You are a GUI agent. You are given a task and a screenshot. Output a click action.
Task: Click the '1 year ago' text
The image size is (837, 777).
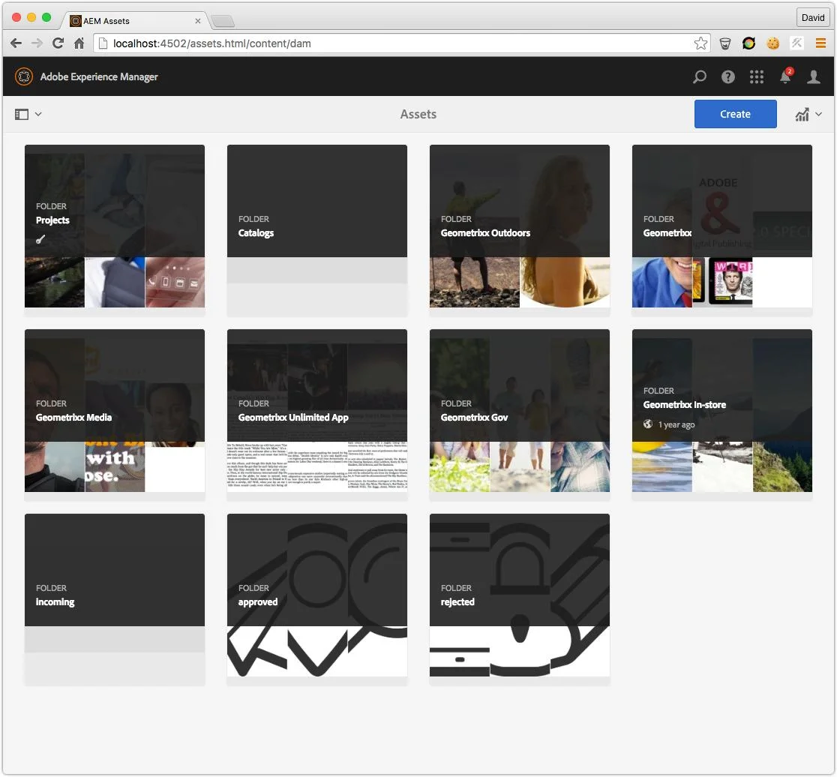coord(676,424)
